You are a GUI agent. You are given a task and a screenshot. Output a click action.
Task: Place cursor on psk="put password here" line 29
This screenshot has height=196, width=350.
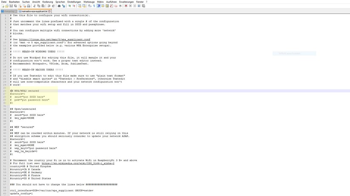pos(35,100)
